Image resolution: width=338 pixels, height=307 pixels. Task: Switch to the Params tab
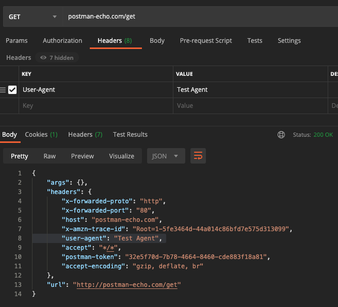(17, 41)
